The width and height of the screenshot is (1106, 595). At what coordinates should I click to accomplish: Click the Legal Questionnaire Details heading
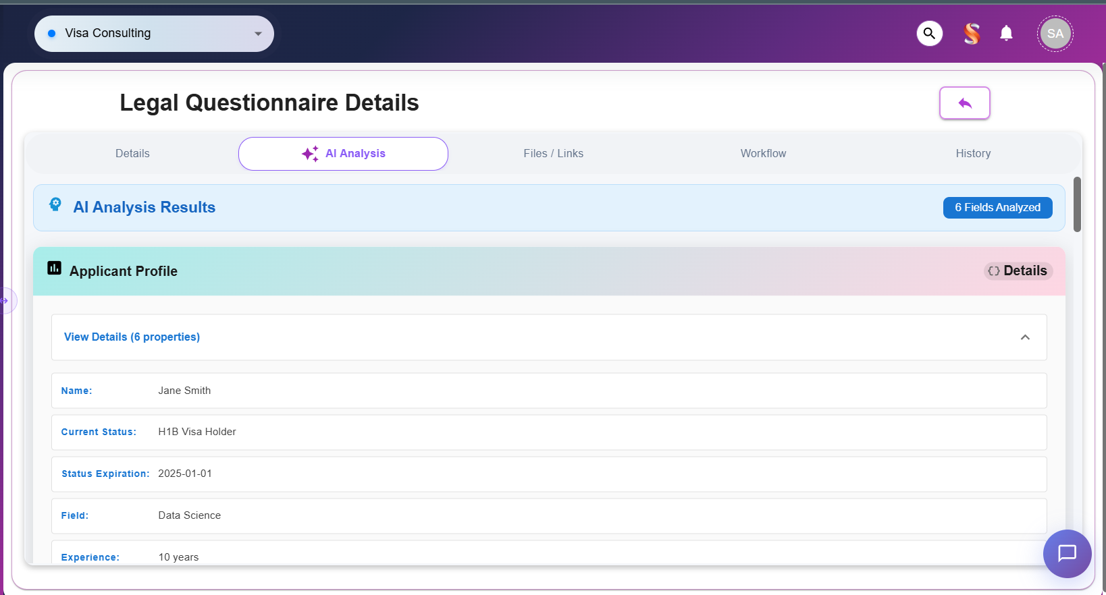[269, 103]
